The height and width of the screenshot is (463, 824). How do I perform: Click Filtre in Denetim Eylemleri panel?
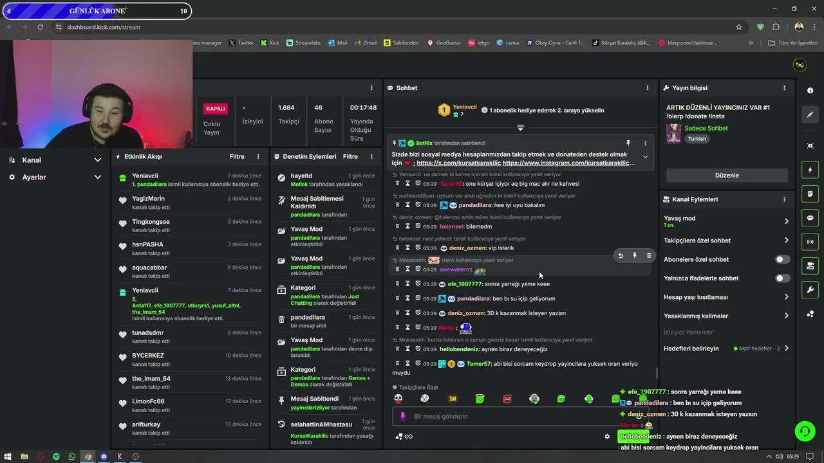coord(350,156)
